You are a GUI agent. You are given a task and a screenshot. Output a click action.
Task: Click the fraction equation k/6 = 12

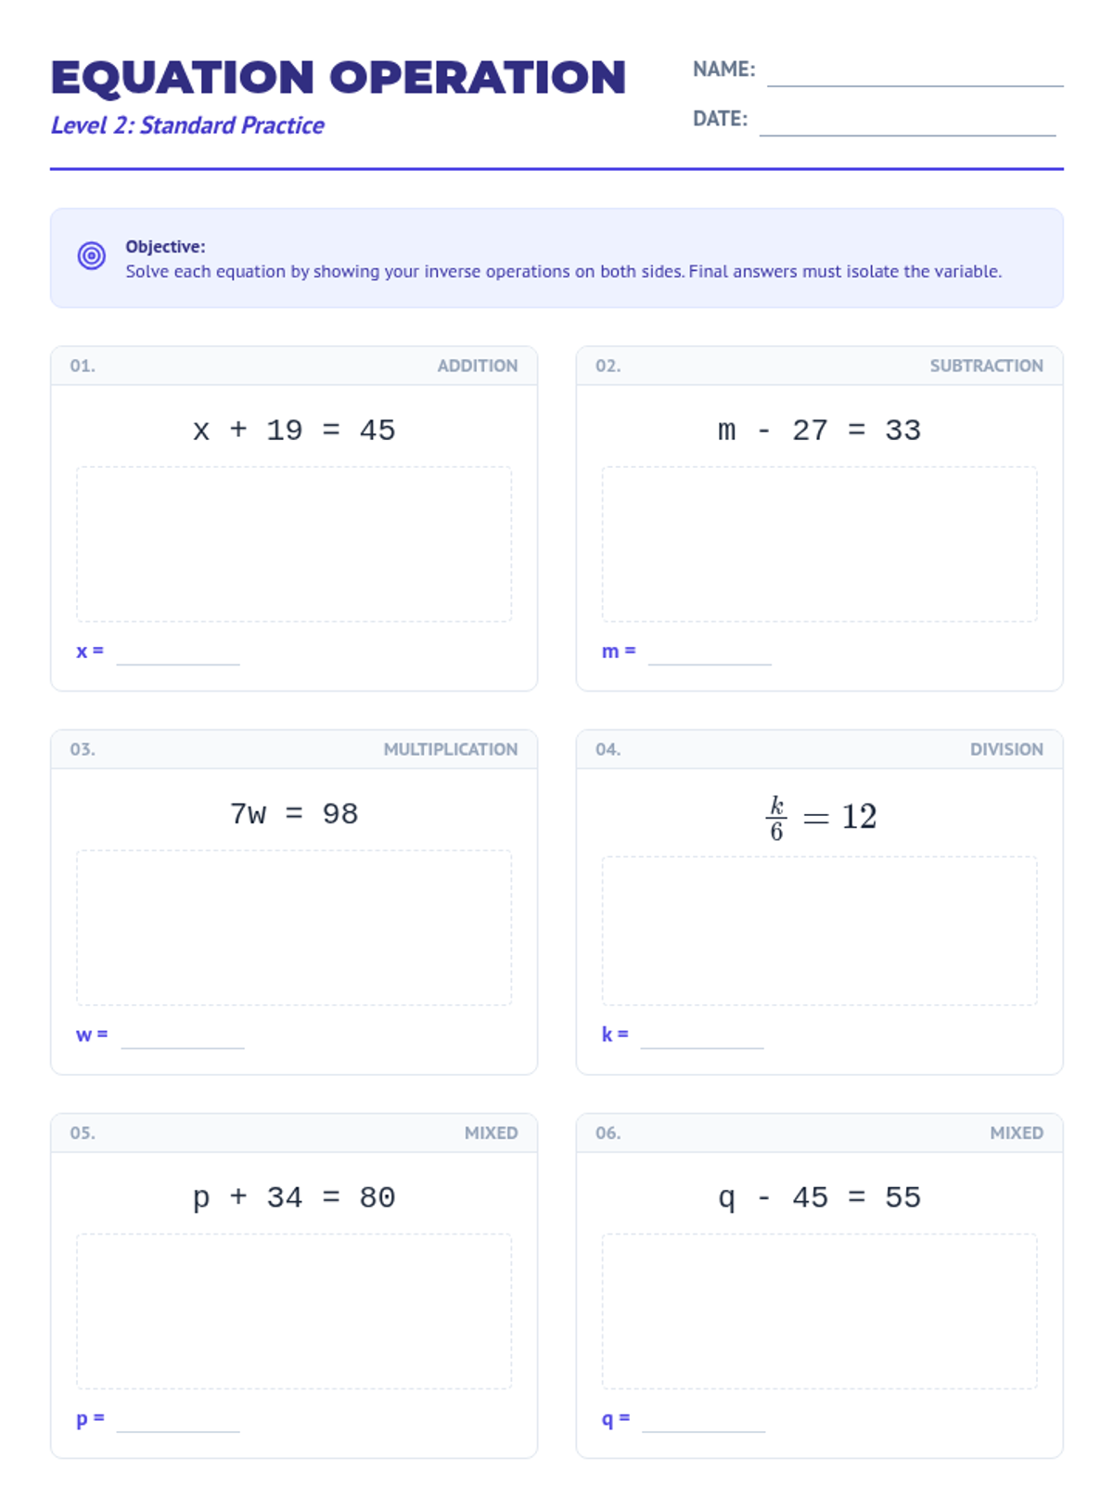point(821,817)
